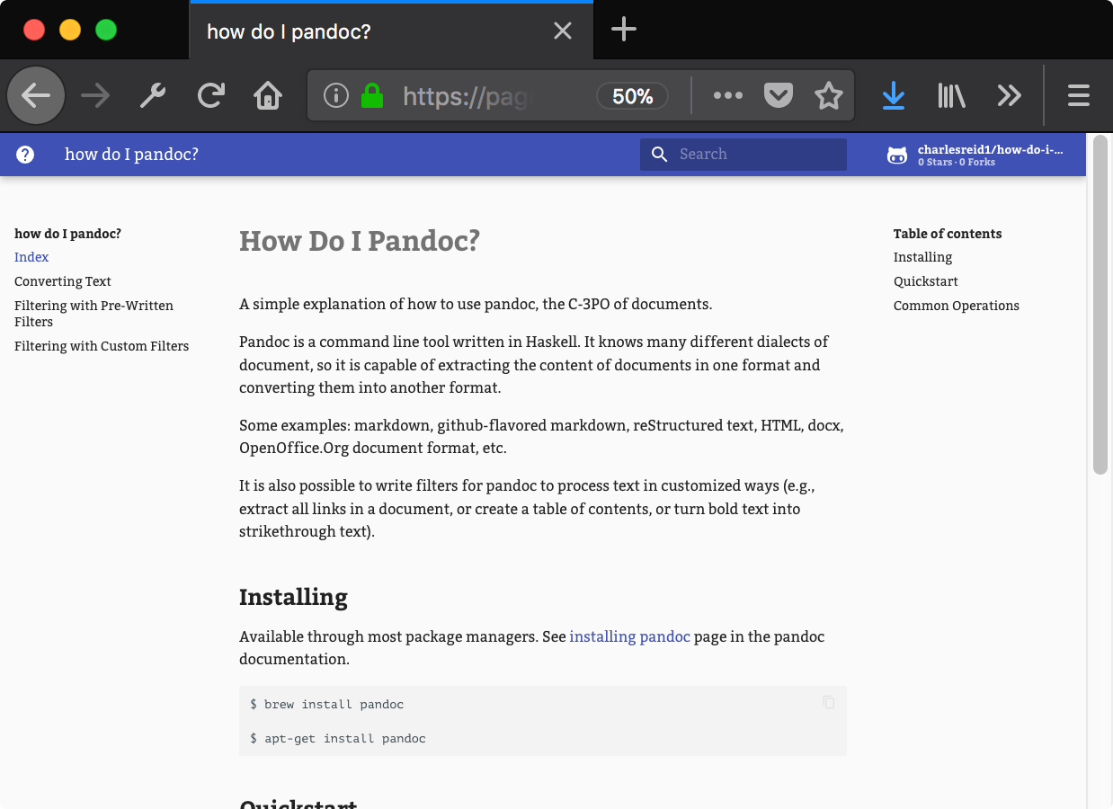Click the magnifier icon in the search box
The width and height of the screenshot is (1113, 809).
pyautogui.click(x=660, y=155)
